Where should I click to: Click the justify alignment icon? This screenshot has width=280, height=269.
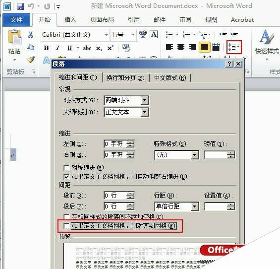pyautogui.click(x=205, y=47)
